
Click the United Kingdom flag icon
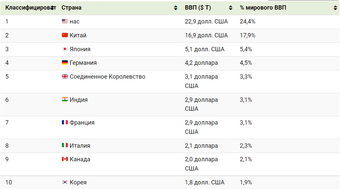pos(65,76)
